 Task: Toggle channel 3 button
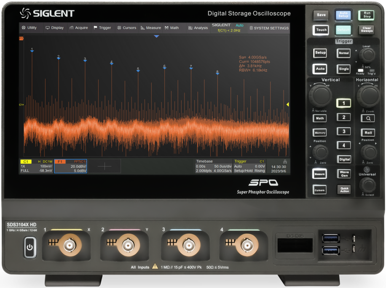344,131
